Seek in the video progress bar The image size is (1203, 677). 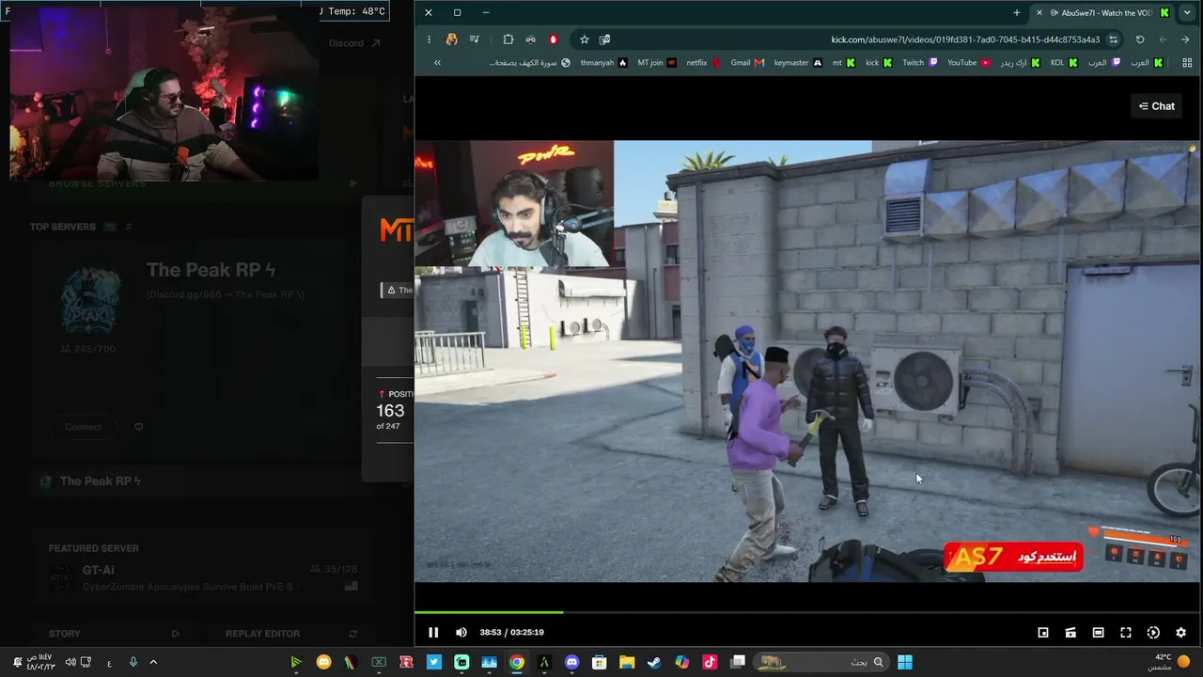(x=807, y=612)
